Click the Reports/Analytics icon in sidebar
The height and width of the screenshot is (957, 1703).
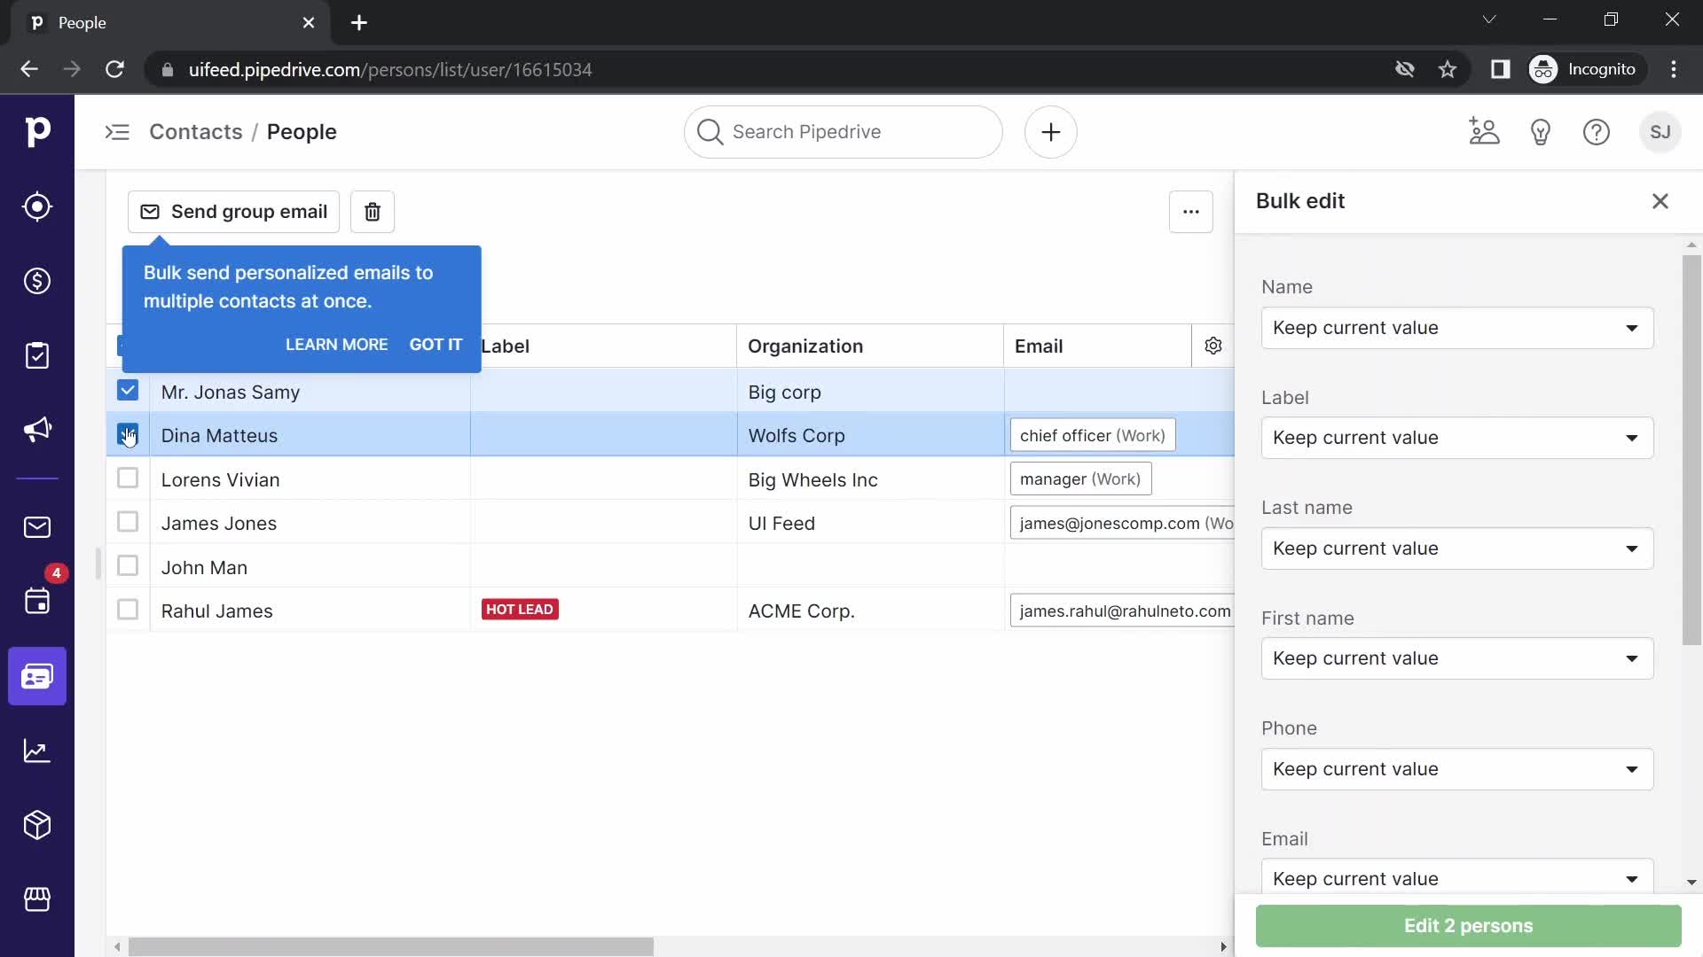(37, 751)
